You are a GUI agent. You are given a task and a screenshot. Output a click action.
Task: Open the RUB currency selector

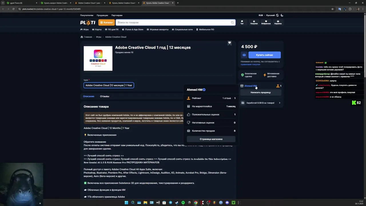coord(261,15)
